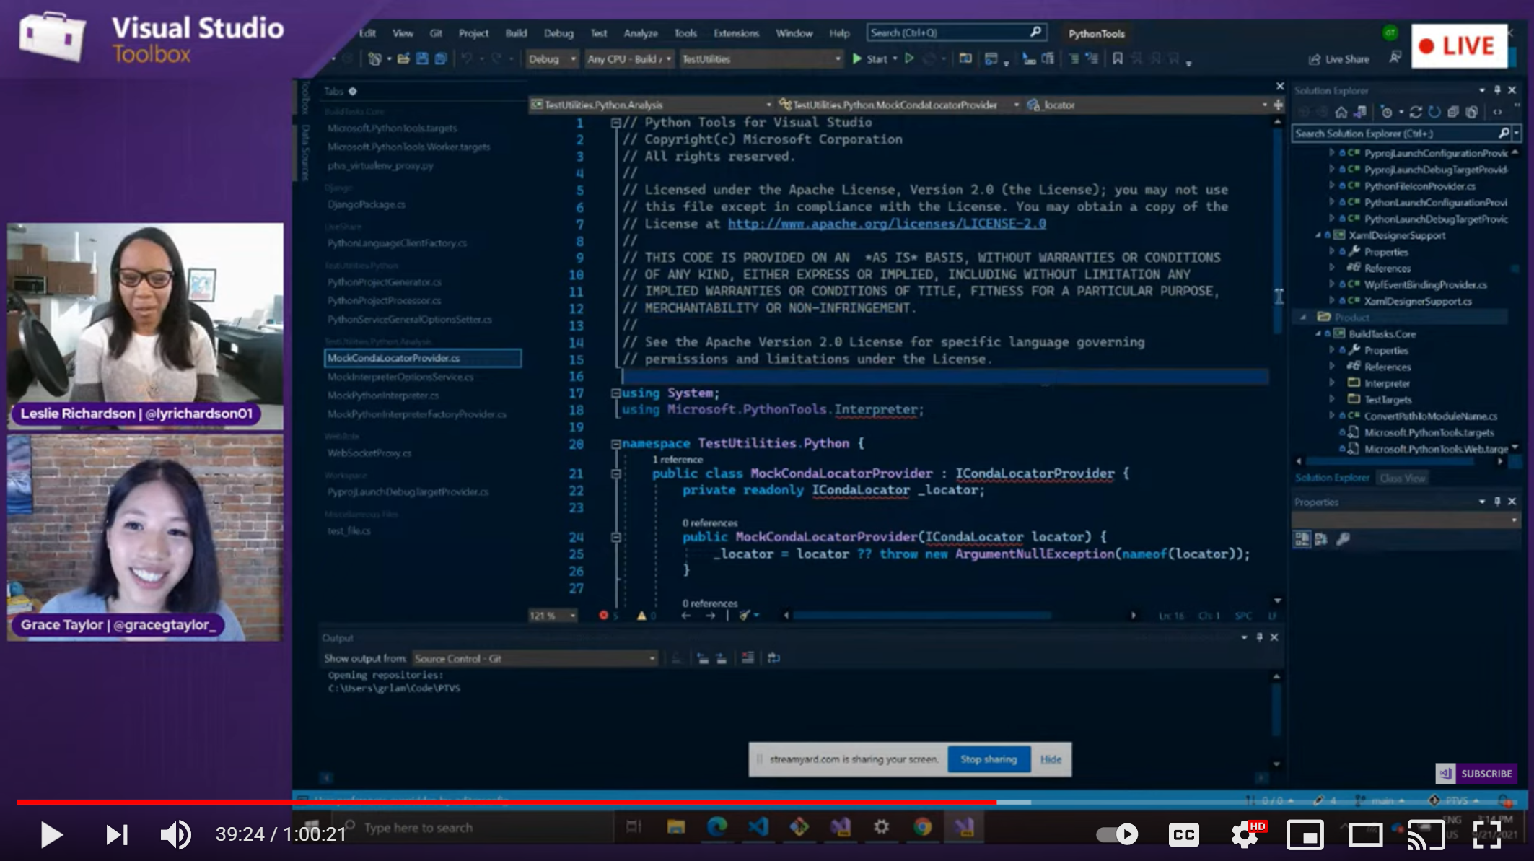Select DjangoPackage.cs in the Tabs list

pos(367,205)
